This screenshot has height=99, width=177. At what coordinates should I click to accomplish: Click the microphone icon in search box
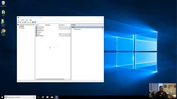pos(34,97)
